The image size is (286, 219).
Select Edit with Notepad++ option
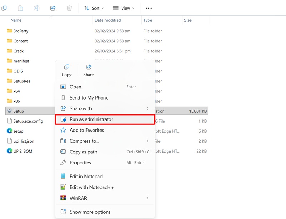pyautogui.click(x=92, y=187)
